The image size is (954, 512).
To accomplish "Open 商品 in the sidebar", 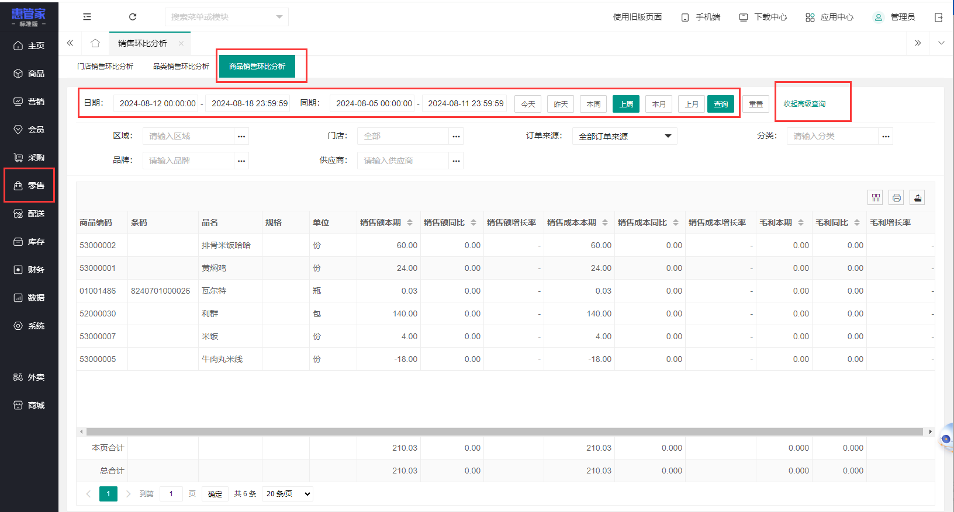I will [x=29, y=74].
